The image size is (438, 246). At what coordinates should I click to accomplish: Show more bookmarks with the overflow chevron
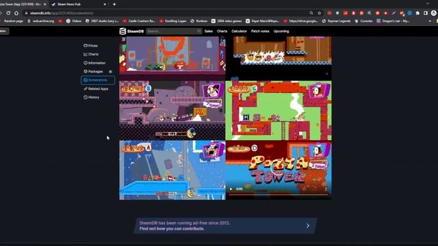[x=430, y=21]
